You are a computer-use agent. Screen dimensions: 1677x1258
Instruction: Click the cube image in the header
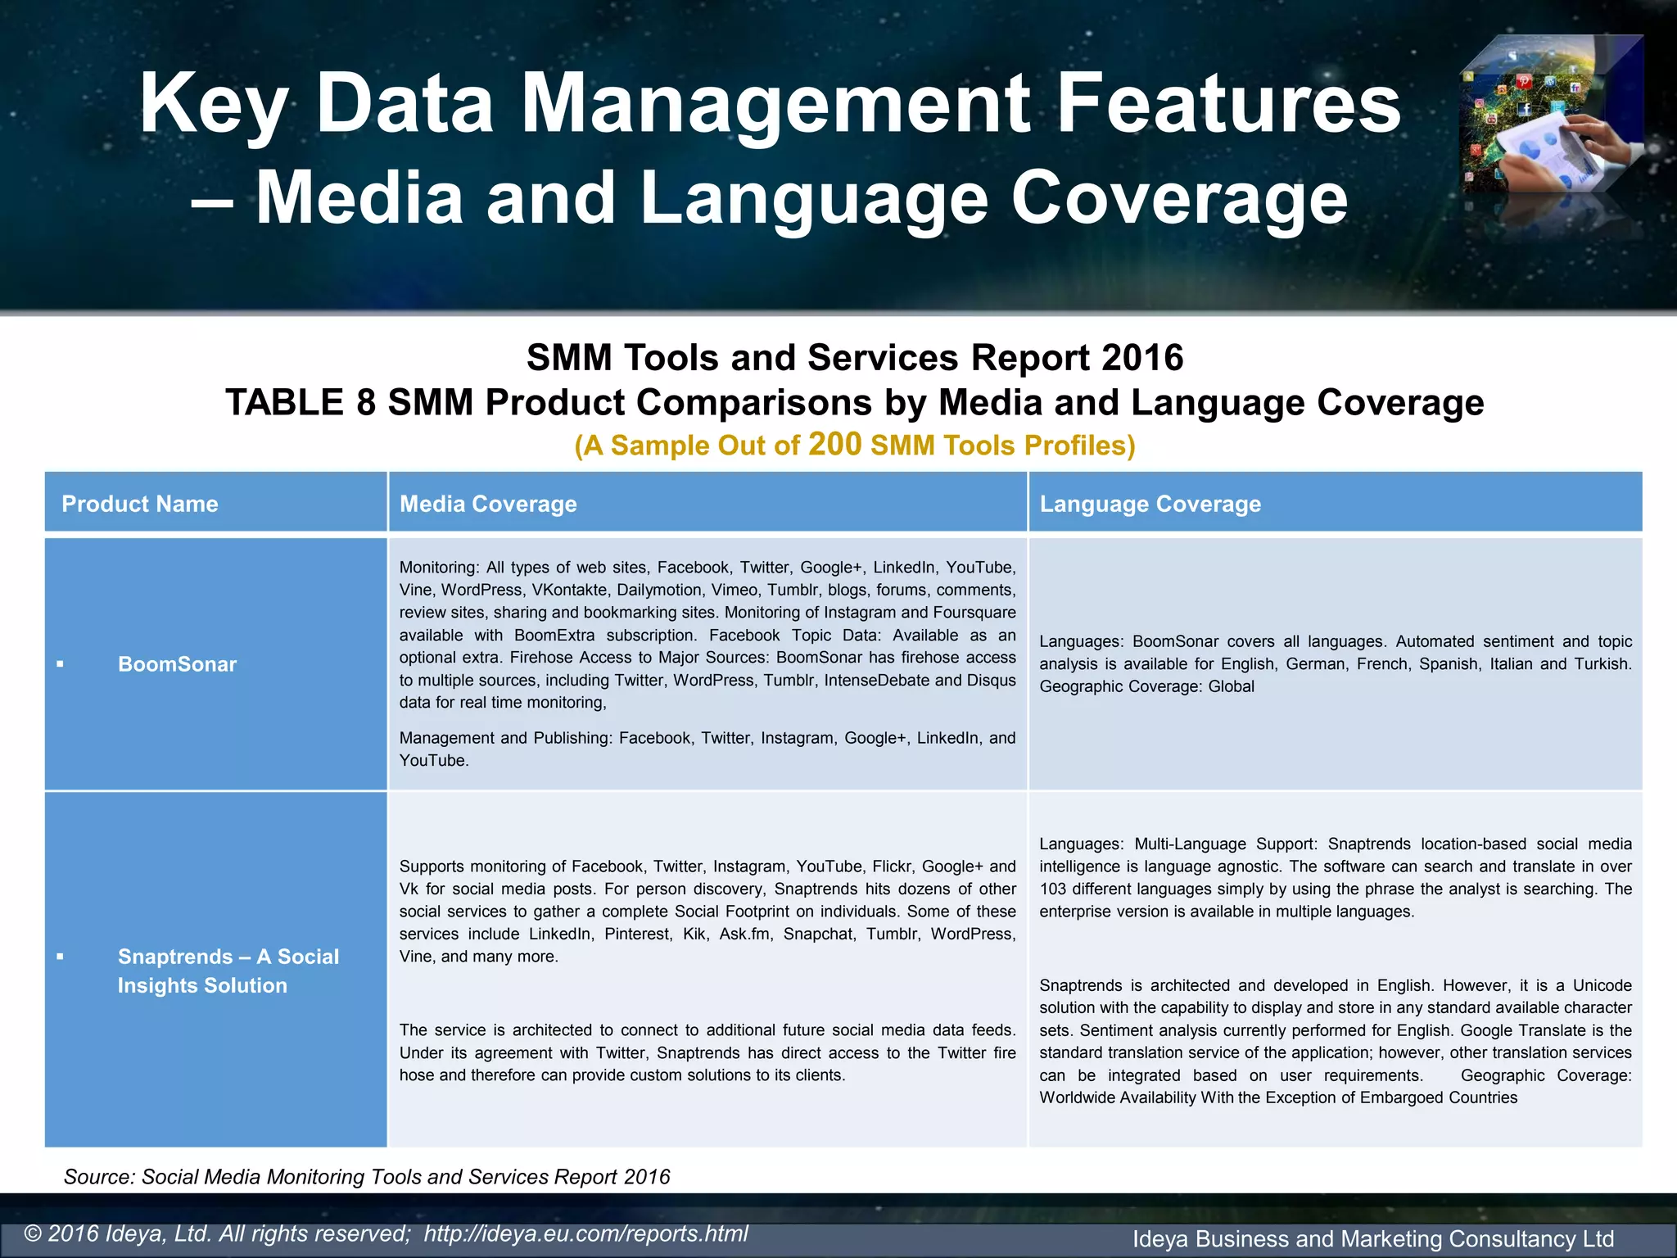tap(1552, 115)
